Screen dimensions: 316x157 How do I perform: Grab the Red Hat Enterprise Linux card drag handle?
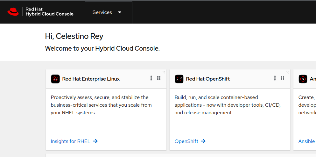[159, 78]
